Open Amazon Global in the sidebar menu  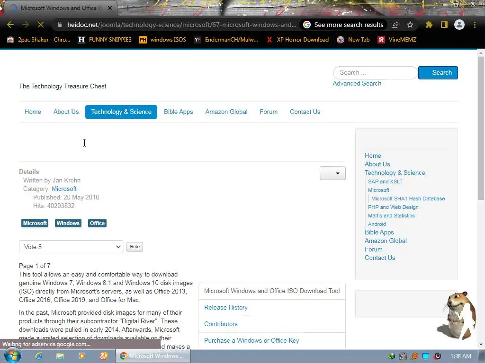386,241
